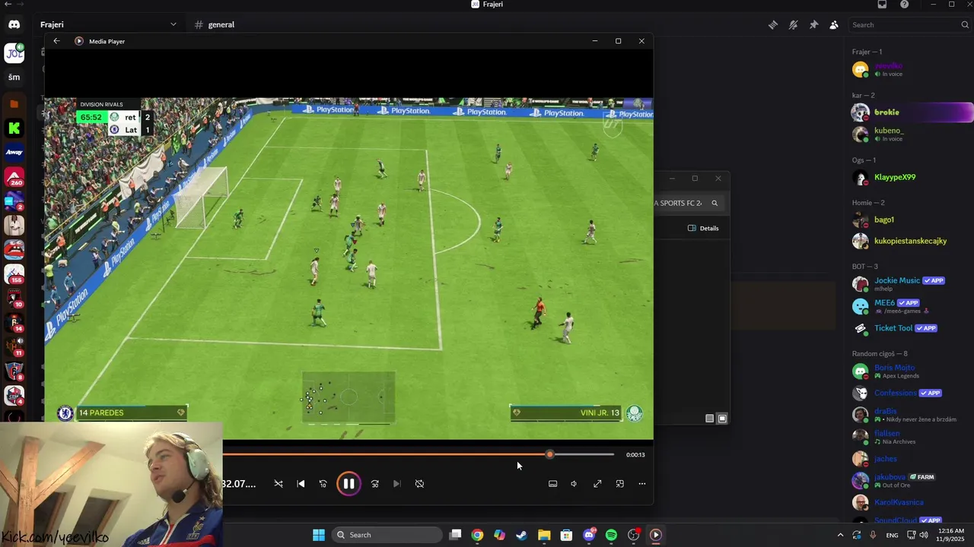Skip forward 30 seconds
Screen dimensions: 974x547
(374, 483)
